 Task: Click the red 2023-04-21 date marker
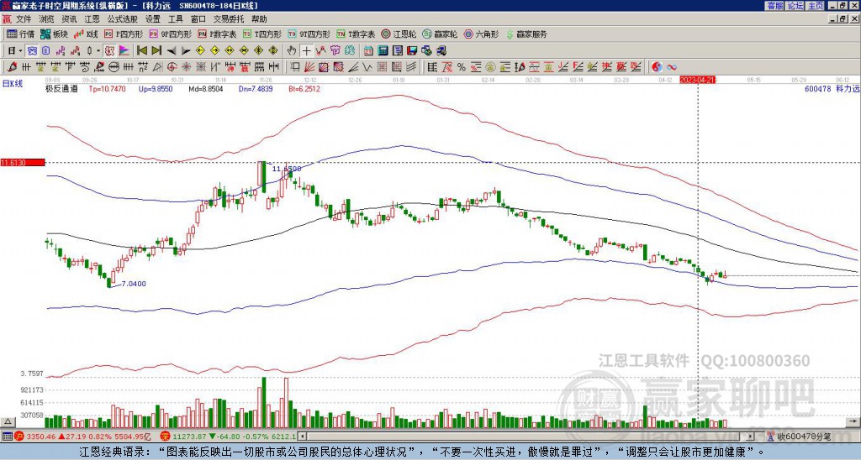point(697,80)
